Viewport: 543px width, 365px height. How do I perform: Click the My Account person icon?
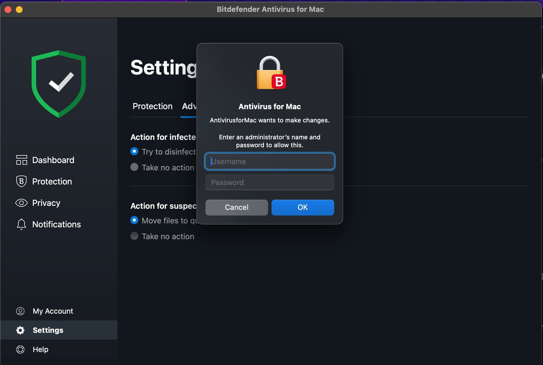coord(20,311)
